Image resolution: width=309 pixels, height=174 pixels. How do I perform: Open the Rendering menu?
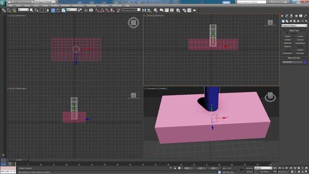click(91, 6)
